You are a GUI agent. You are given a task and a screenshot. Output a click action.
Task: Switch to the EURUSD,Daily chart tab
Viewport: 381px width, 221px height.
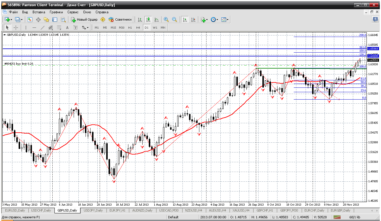[x=15, y=210]
